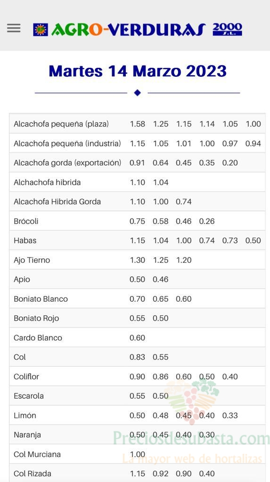Click the Limón row label
The width and height of the screenshot is (270, 482).
[25, 415]
